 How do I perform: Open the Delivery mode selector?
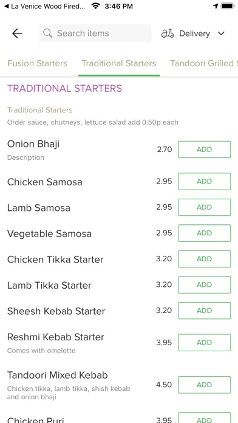click(x=193, y=33)
